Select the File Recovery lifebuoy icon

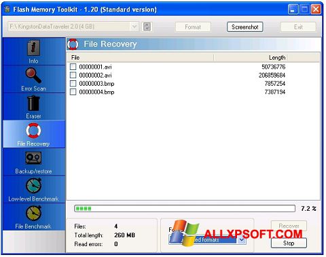[33, 131]
